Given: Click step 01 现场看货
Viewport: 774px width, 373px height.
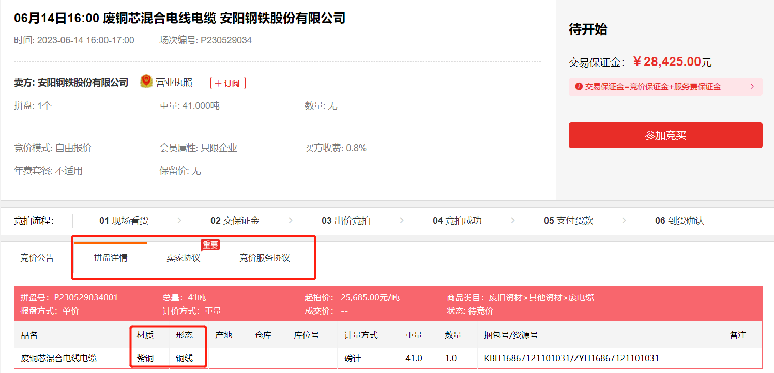Looking at the screenshot, I should tap(124, 221).
